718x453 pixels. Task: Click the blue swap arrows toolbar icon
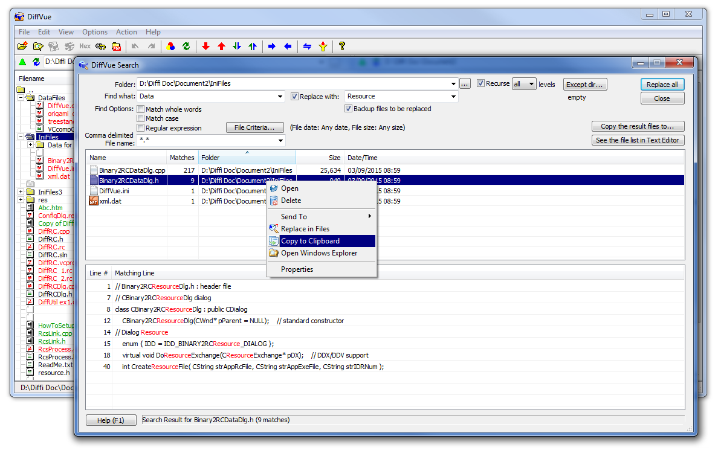(x=307, y=47)
